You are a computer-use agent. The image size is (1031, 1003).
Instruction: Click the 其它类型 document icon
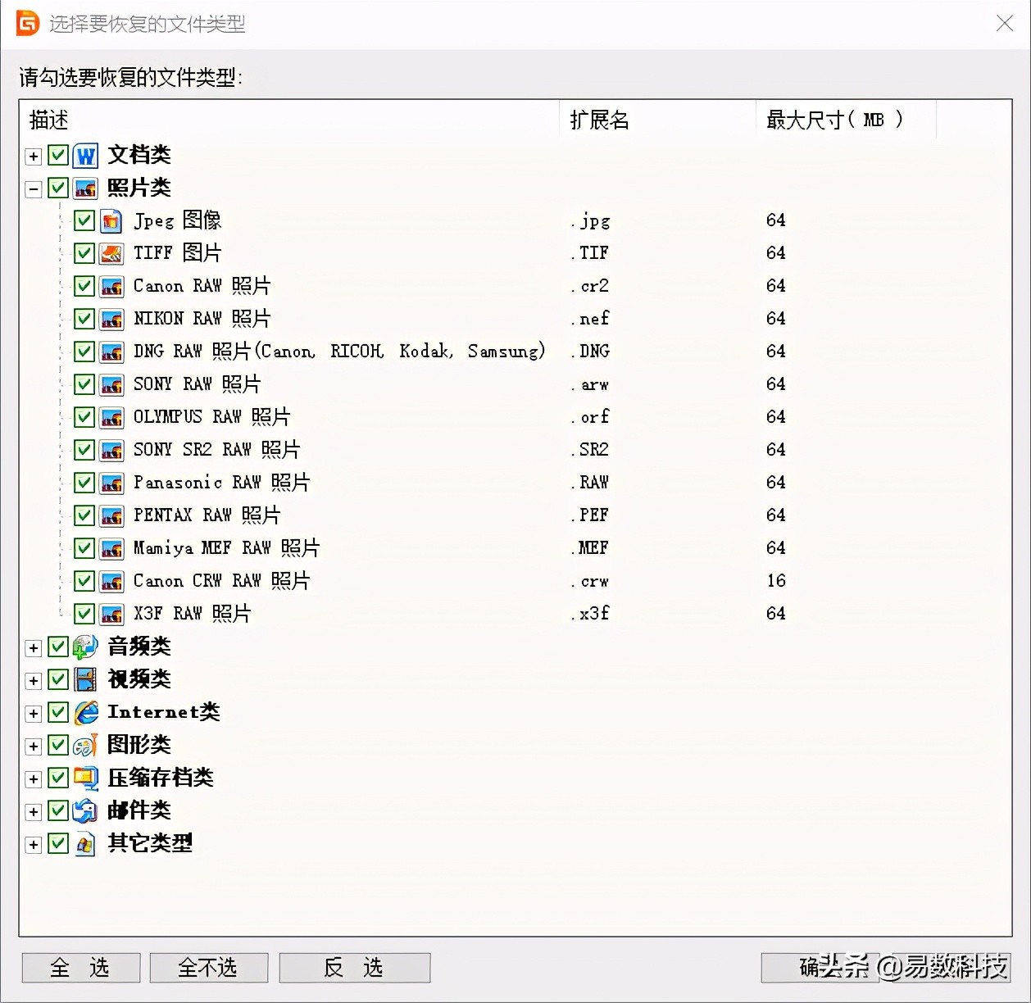point(85,843)
